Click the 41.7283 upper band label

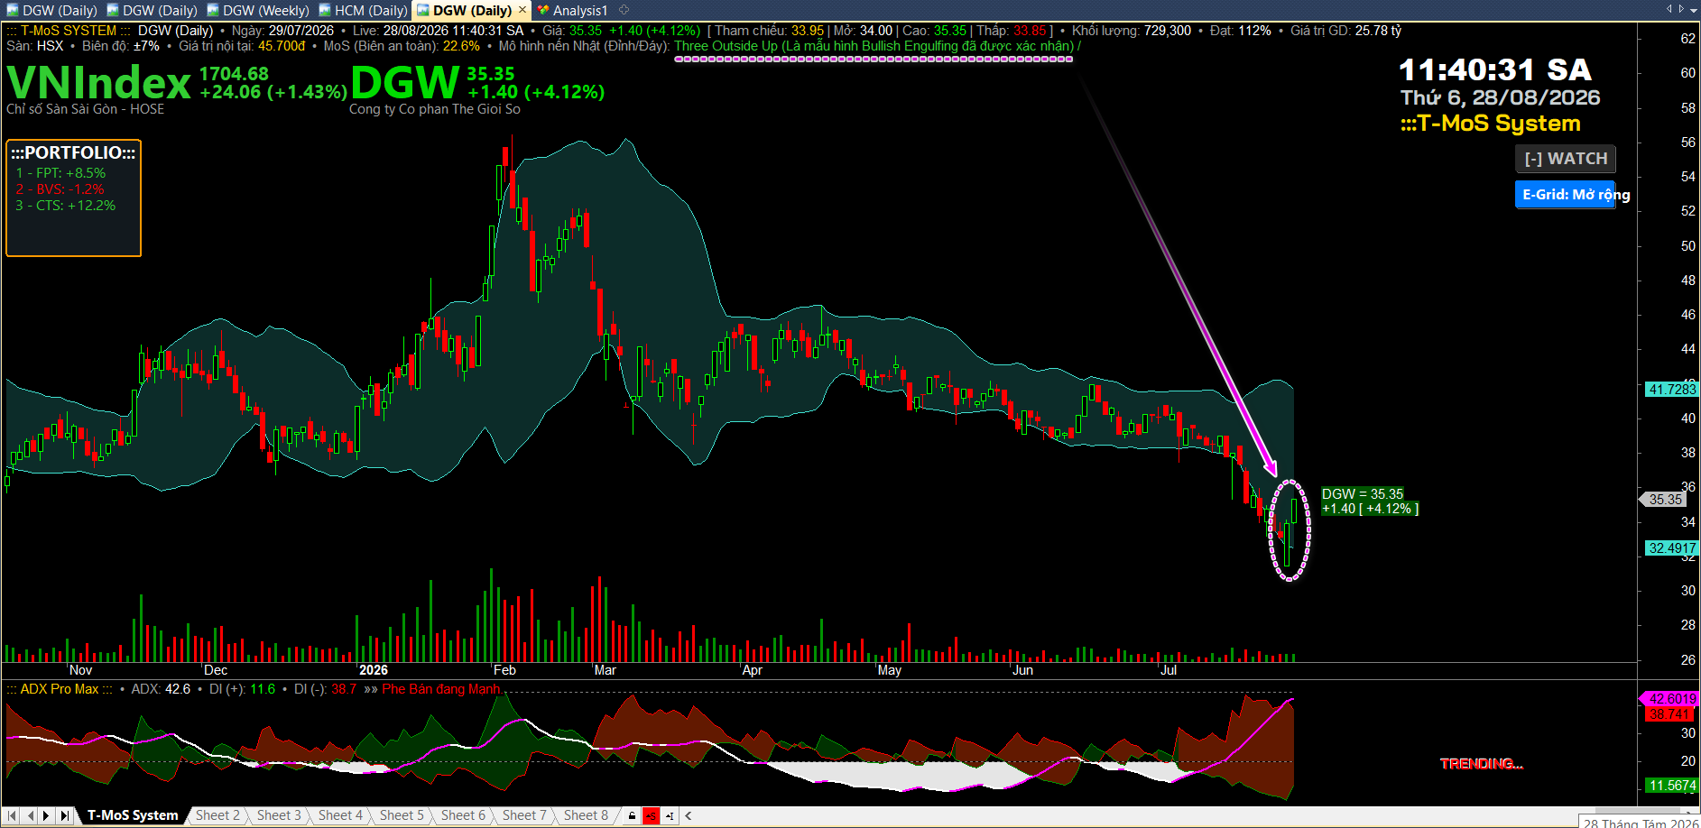coord(1671,390)
